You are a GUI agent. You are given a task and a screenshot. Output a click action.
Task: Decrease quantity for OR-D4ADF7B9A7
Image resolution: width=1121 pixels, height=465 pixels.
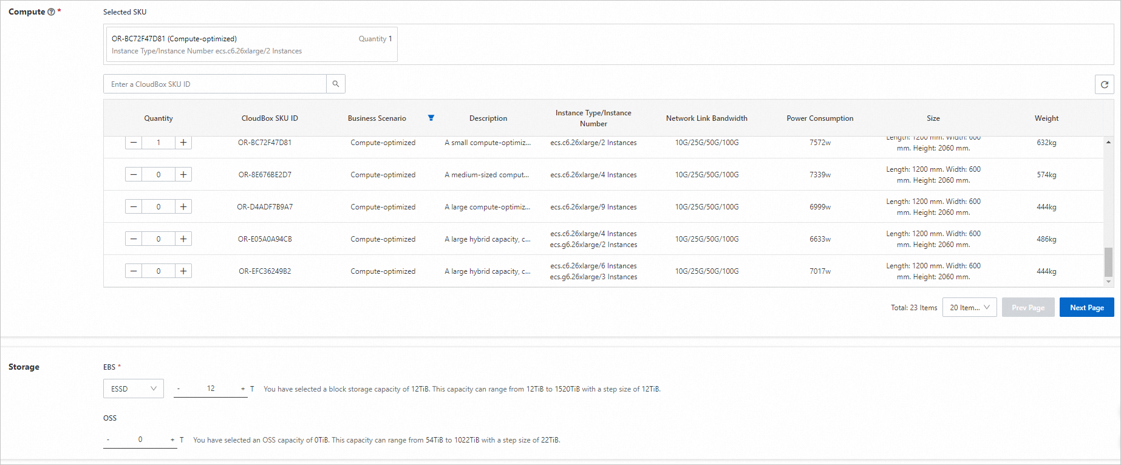tap(134, 207)
